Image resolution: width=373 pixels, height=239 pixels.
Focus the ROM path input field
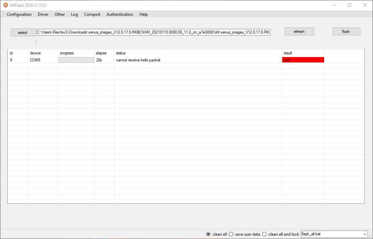pyautogui.click(x=153, y=32)
